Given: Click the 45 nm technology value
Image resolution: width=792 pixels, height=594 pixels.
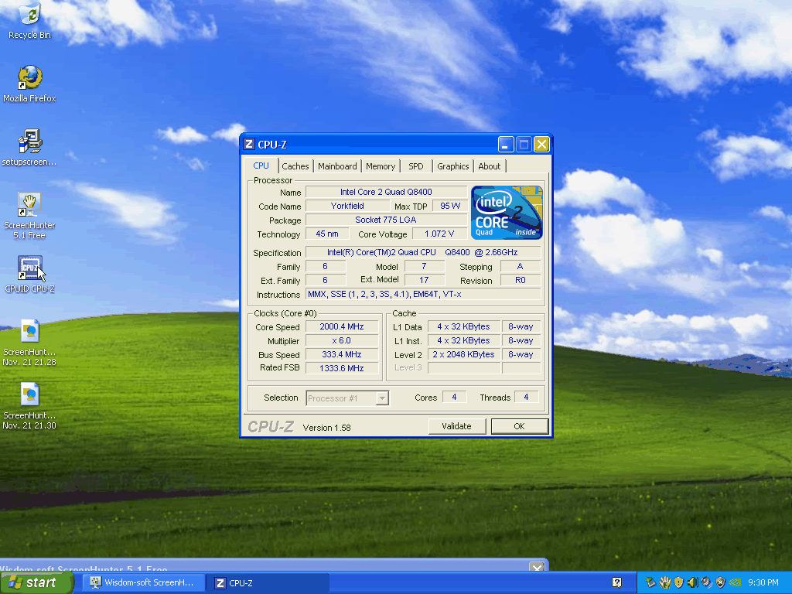Looking at the screenshot, I should tap(327, 234).
